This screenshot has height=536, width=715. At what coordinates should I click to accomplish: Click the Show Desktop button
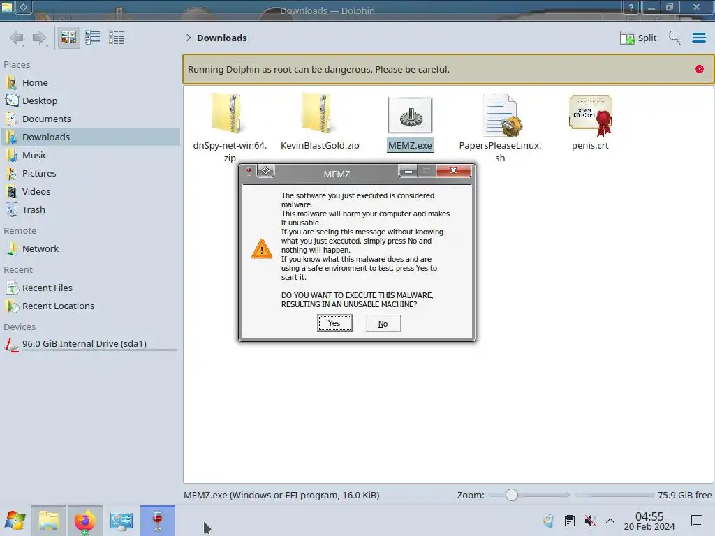click(x=697, y=521)
